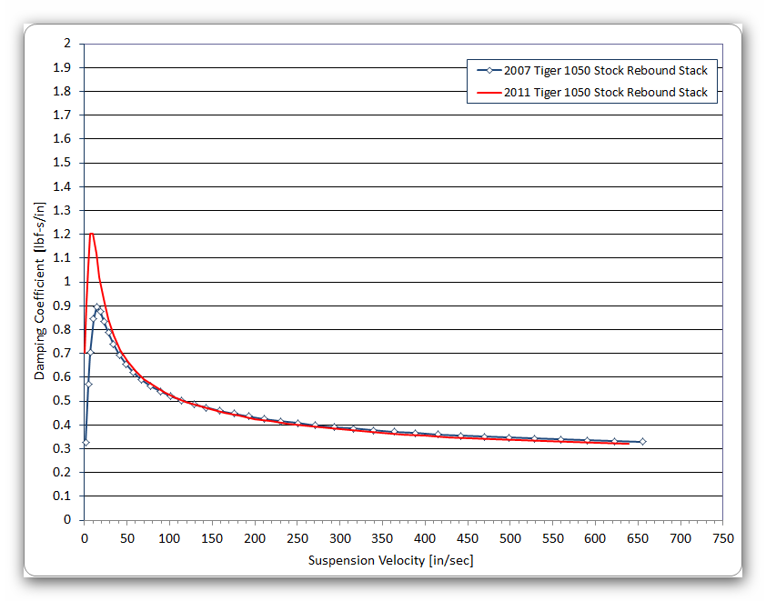Select the top value 2 on vertical axis
Image resolution: width=766 pixels, height=601 pixels.
click(x=66, y=44)
